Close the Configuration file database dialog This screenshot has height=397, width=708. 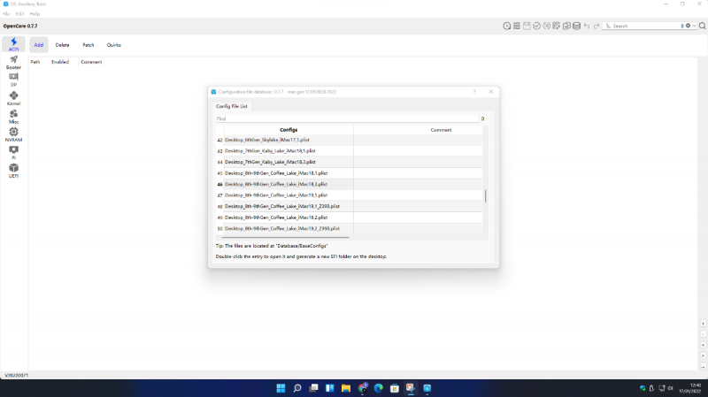pyautogui.click(x=491, y=92)
